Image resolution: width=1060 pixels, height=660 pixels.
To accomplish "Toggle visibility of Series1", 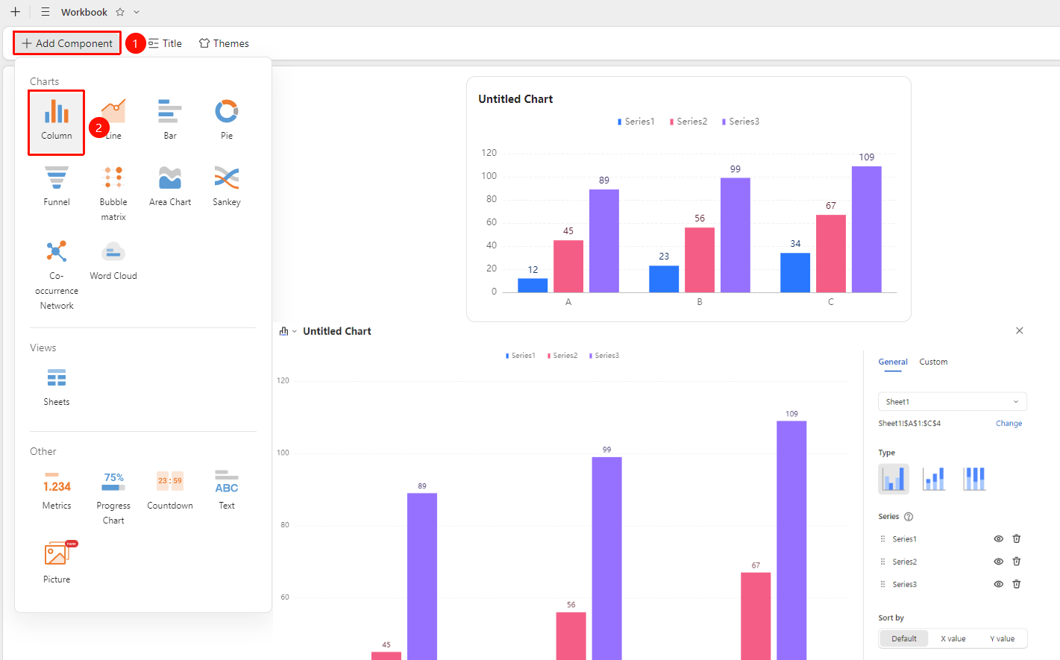I will (x=998, y=538).
